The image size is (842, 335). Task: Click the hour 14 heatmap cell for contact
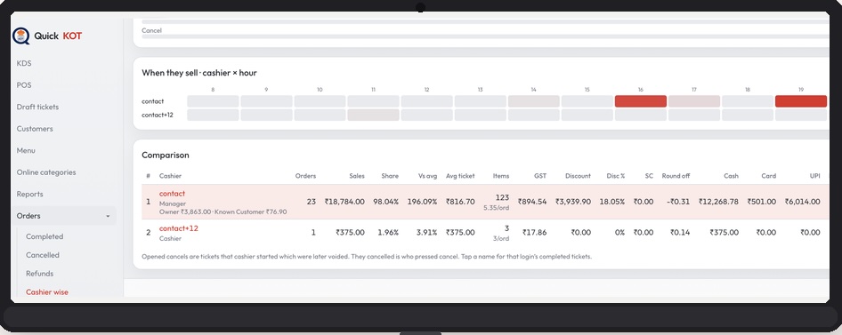pos(533,101)
